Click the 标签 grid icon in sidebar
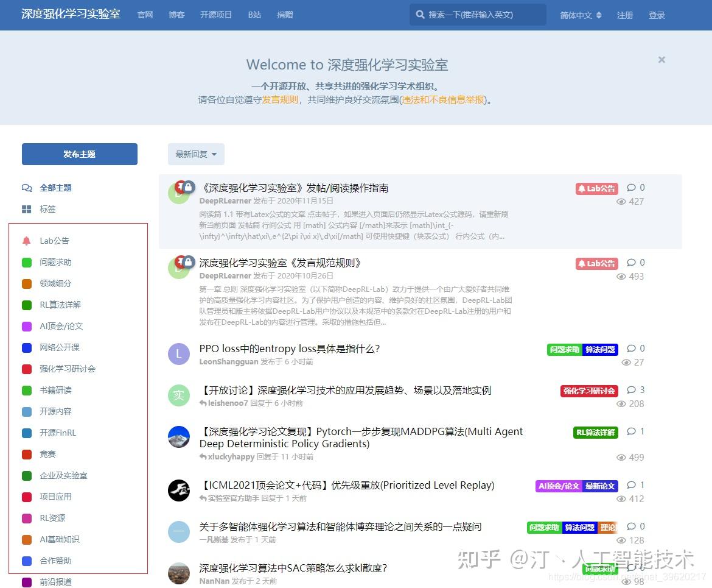This screenshot has width=712, height=588. 27,209
